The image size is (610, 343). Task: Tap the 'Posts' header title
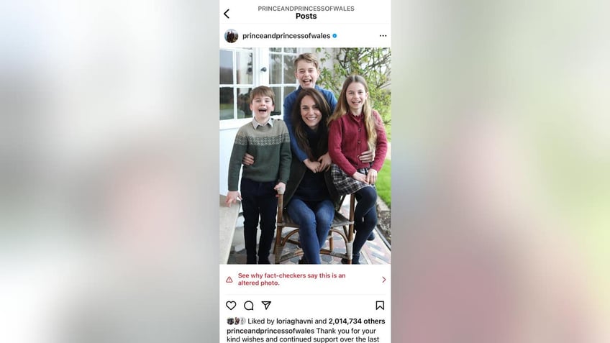tap(306, 17)
